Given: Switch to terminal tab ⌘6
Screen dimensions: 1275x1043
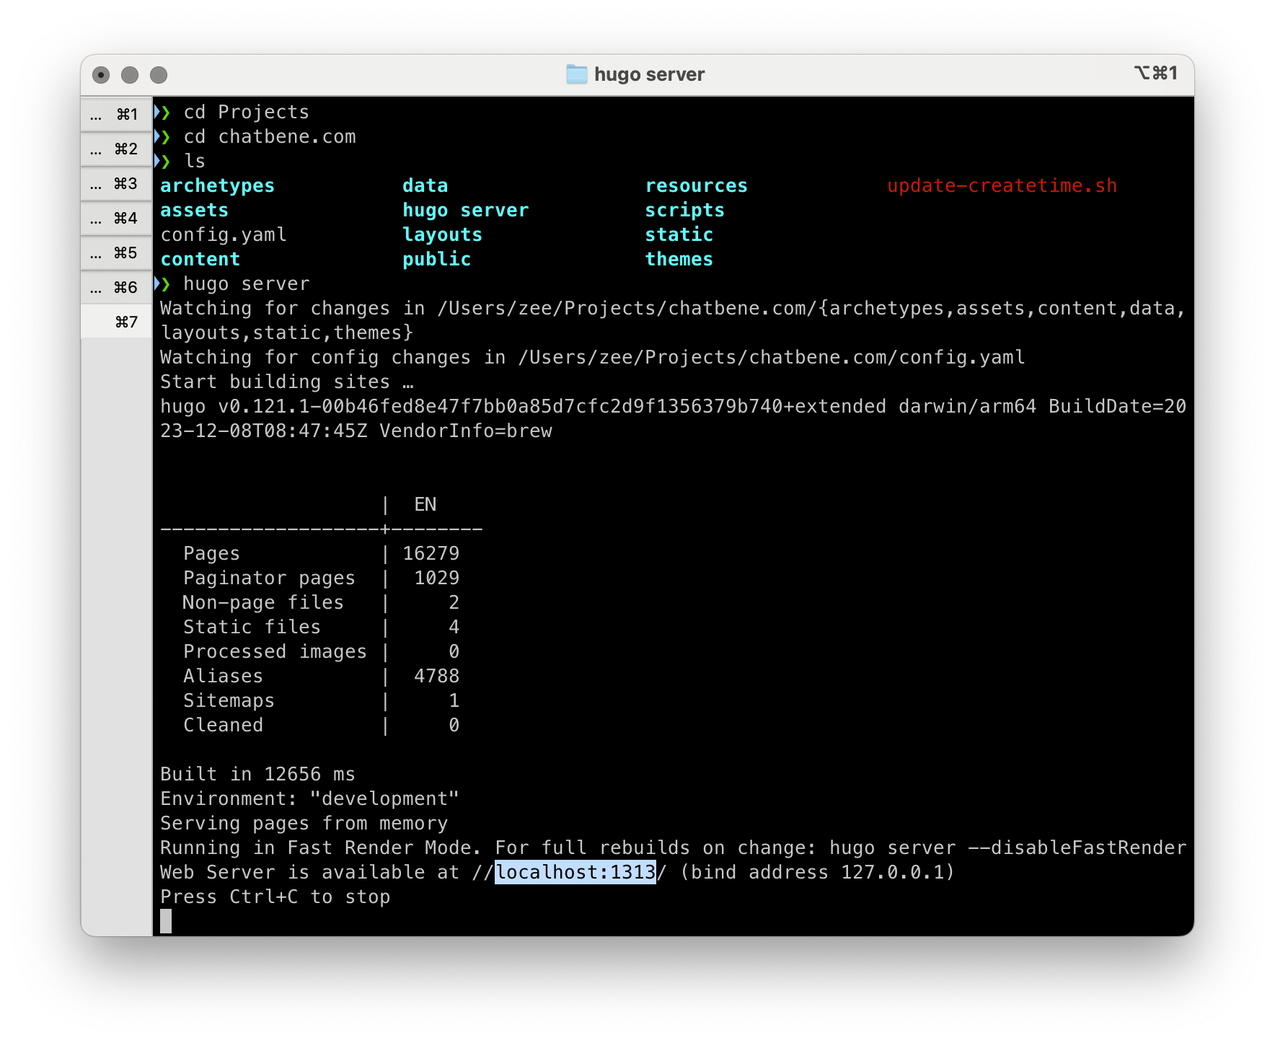Looking at the screenshot, I should pyautogui.click(x=116, y=287).
